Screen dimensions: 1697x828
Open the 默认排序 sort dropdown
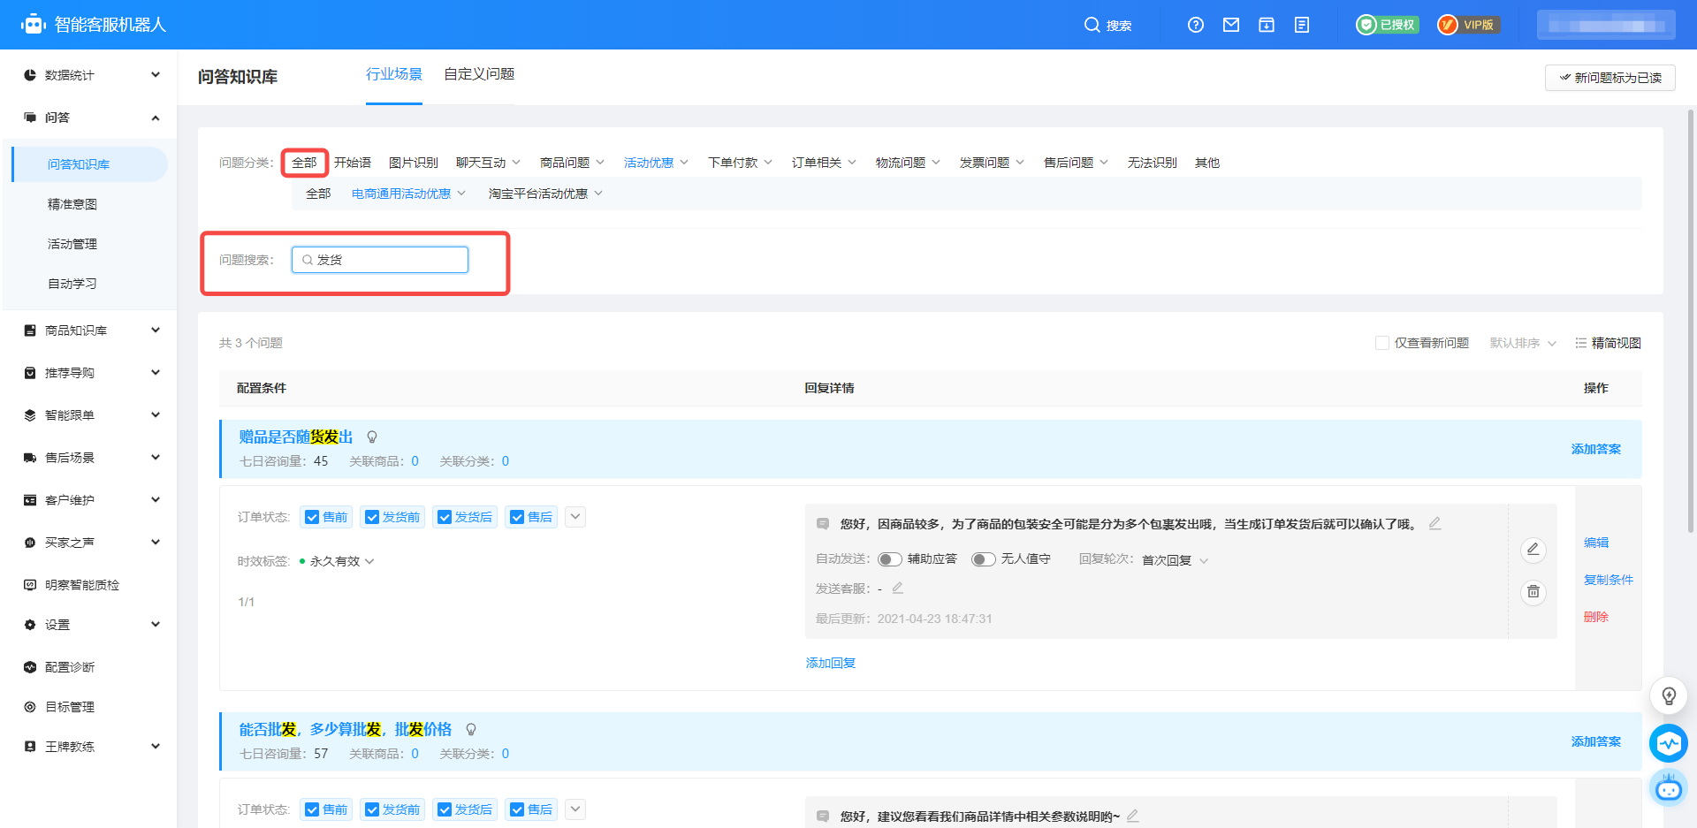pos(1523,343)
